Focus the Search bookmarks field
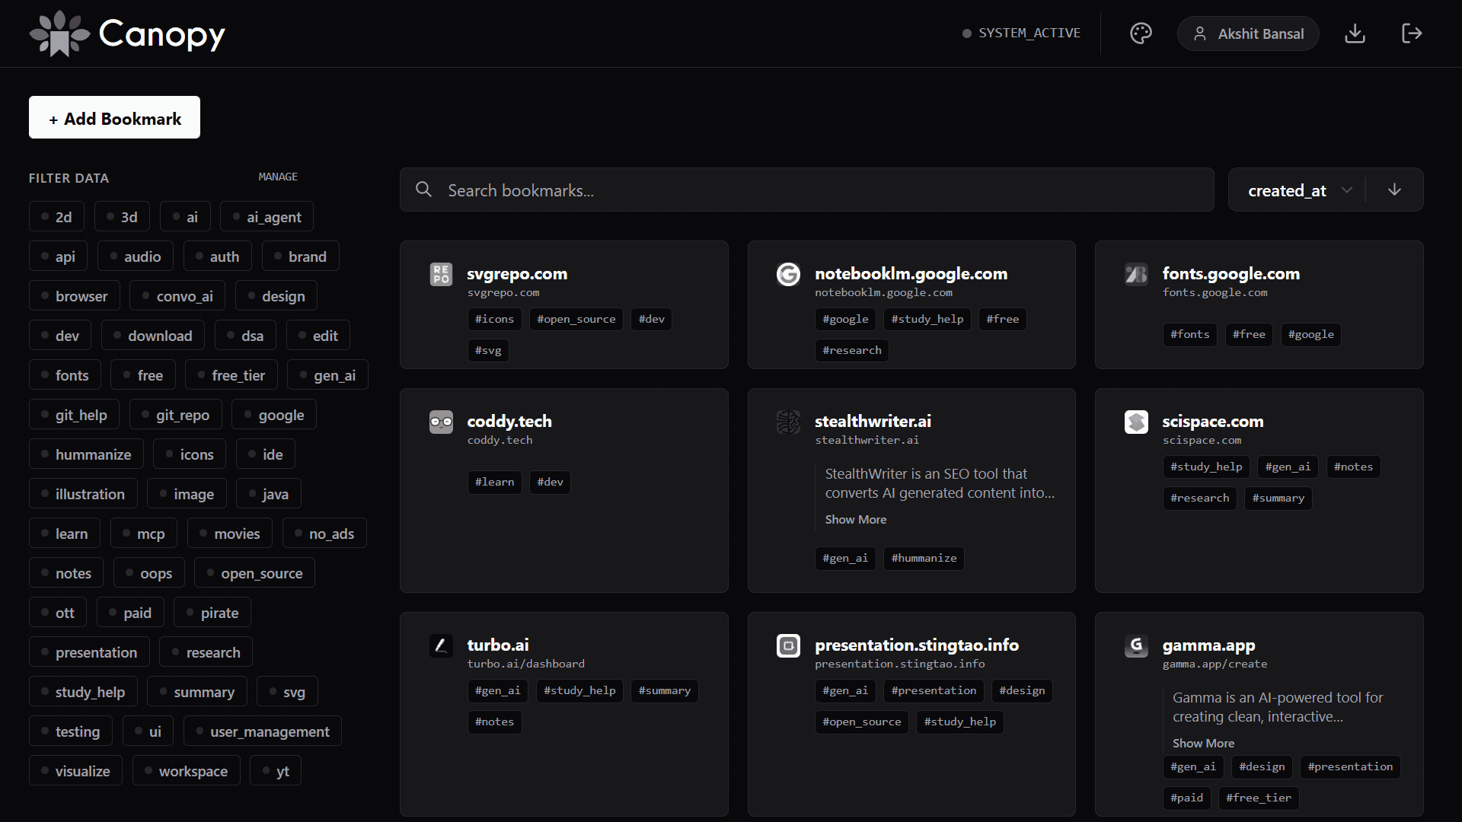This screenshot has height=822, width=1462. (807, 190)
